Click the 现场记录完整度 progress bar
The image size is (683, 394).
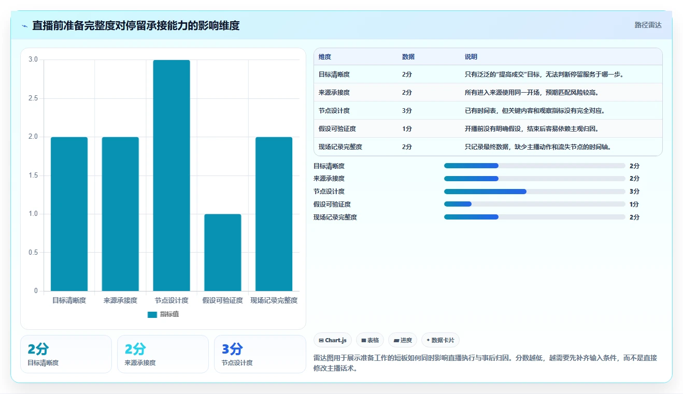click(534, 217)
